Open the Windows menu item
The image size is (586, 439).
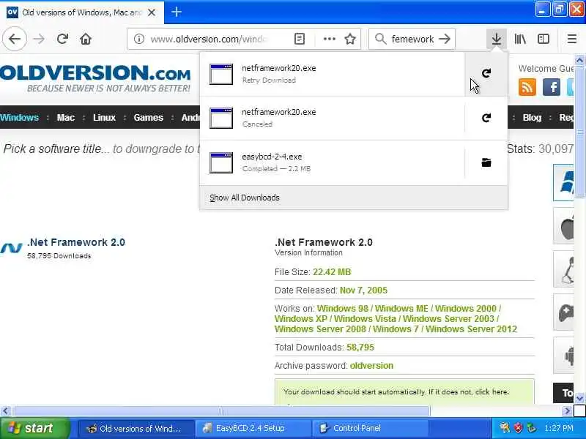coord(20,118)
